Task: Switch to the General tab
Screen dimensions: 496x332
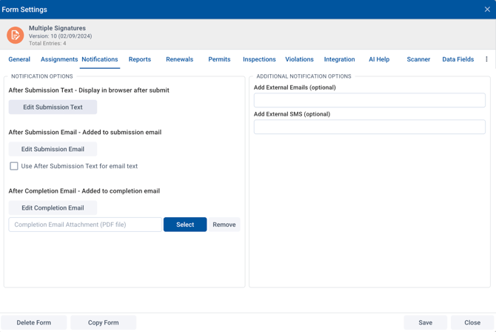Action: (19, 59)
